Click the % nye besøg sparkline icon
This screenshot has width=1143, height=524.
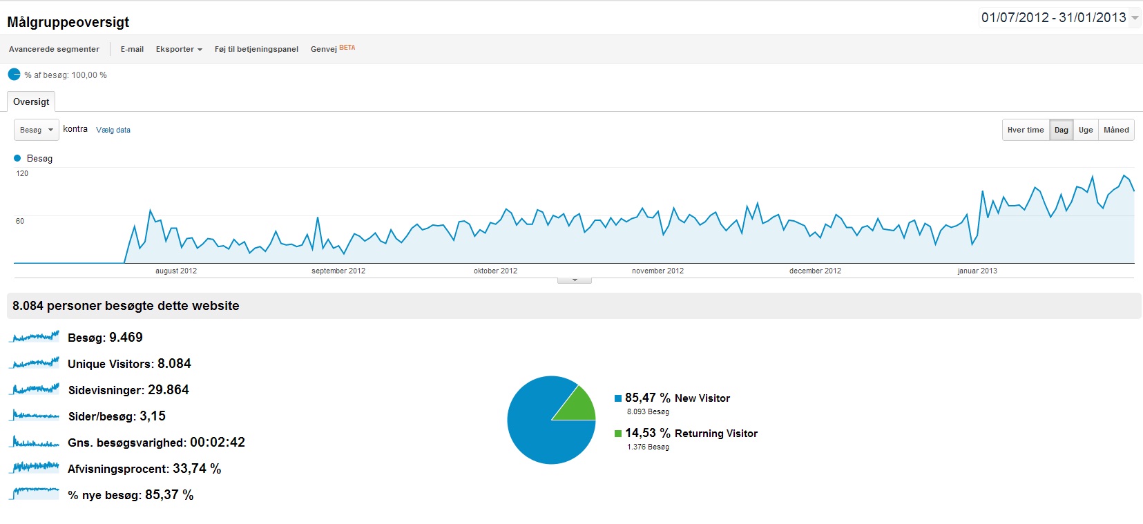pos(35,494)
